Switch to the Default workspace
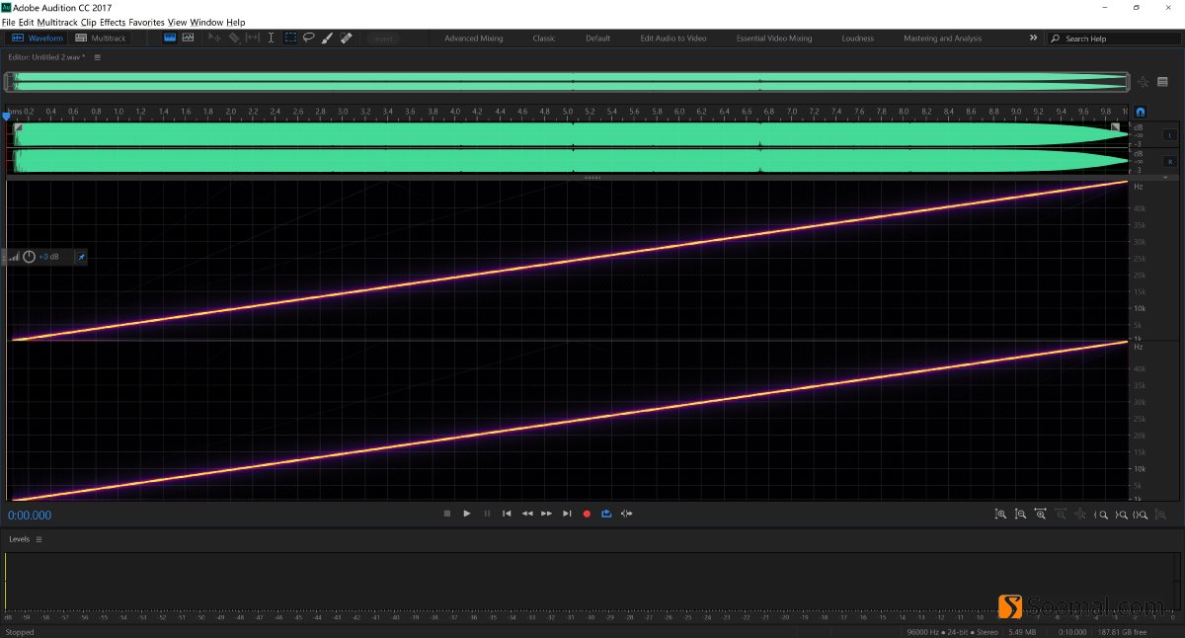Image resolution: width=1185 pixels, height=638 pixels. tap(597, 38)
